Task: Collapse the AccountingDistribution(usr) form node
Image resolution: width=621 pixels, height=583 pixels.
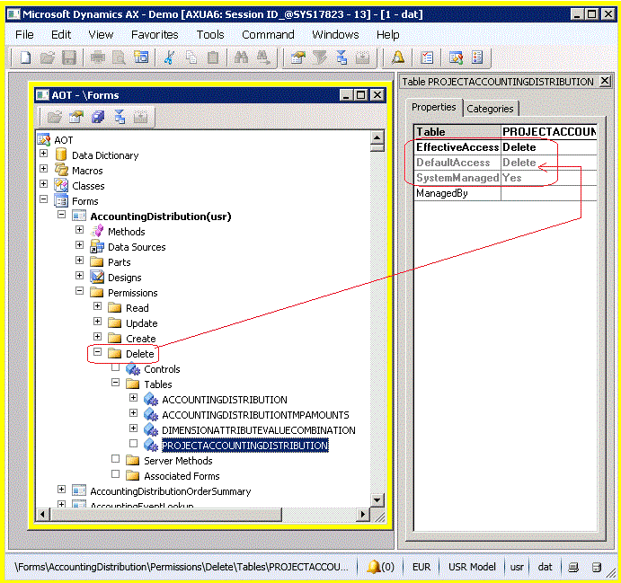Action: click(x=61, y=214)
